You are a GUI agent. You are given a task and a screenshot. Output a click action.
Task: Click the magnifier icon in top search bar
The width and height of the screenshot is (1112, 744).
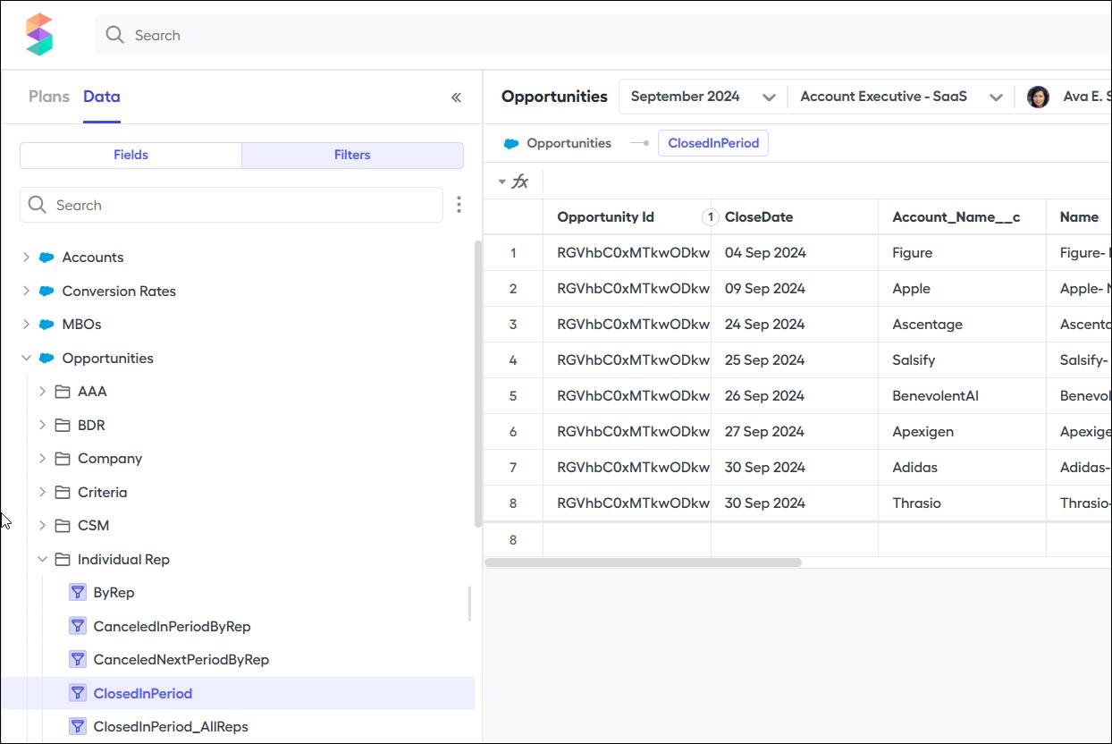pos(114,35)
